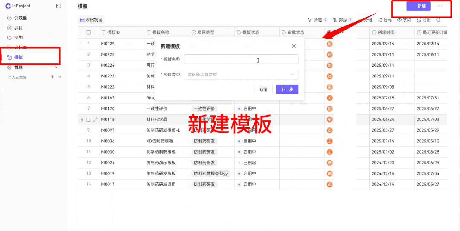
Task: Click the X avatar on row M0167
Action: 330,98
